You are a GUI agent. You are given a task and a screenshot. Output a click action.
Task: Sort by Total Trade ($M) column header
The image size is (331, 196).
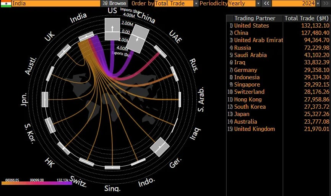(x=307, y=18)
